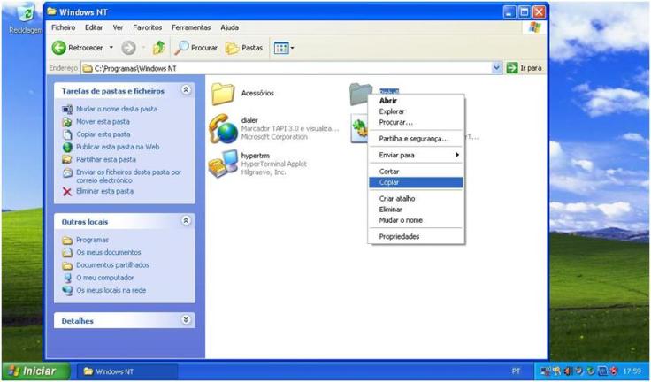
Task: Click the Eliminar esta pasta link
Action: [104, 191]
